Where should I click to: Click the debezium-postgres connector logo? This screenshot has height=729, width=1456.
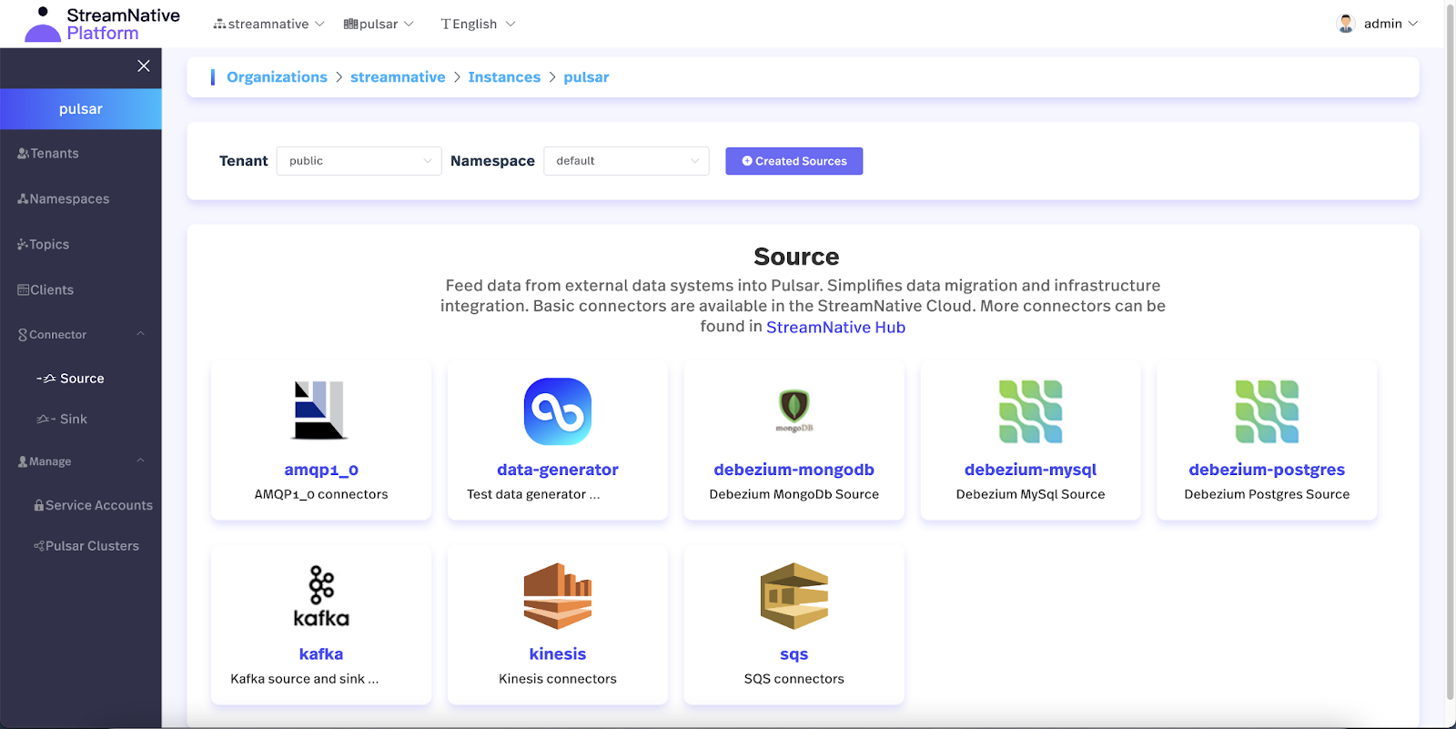1267,411
